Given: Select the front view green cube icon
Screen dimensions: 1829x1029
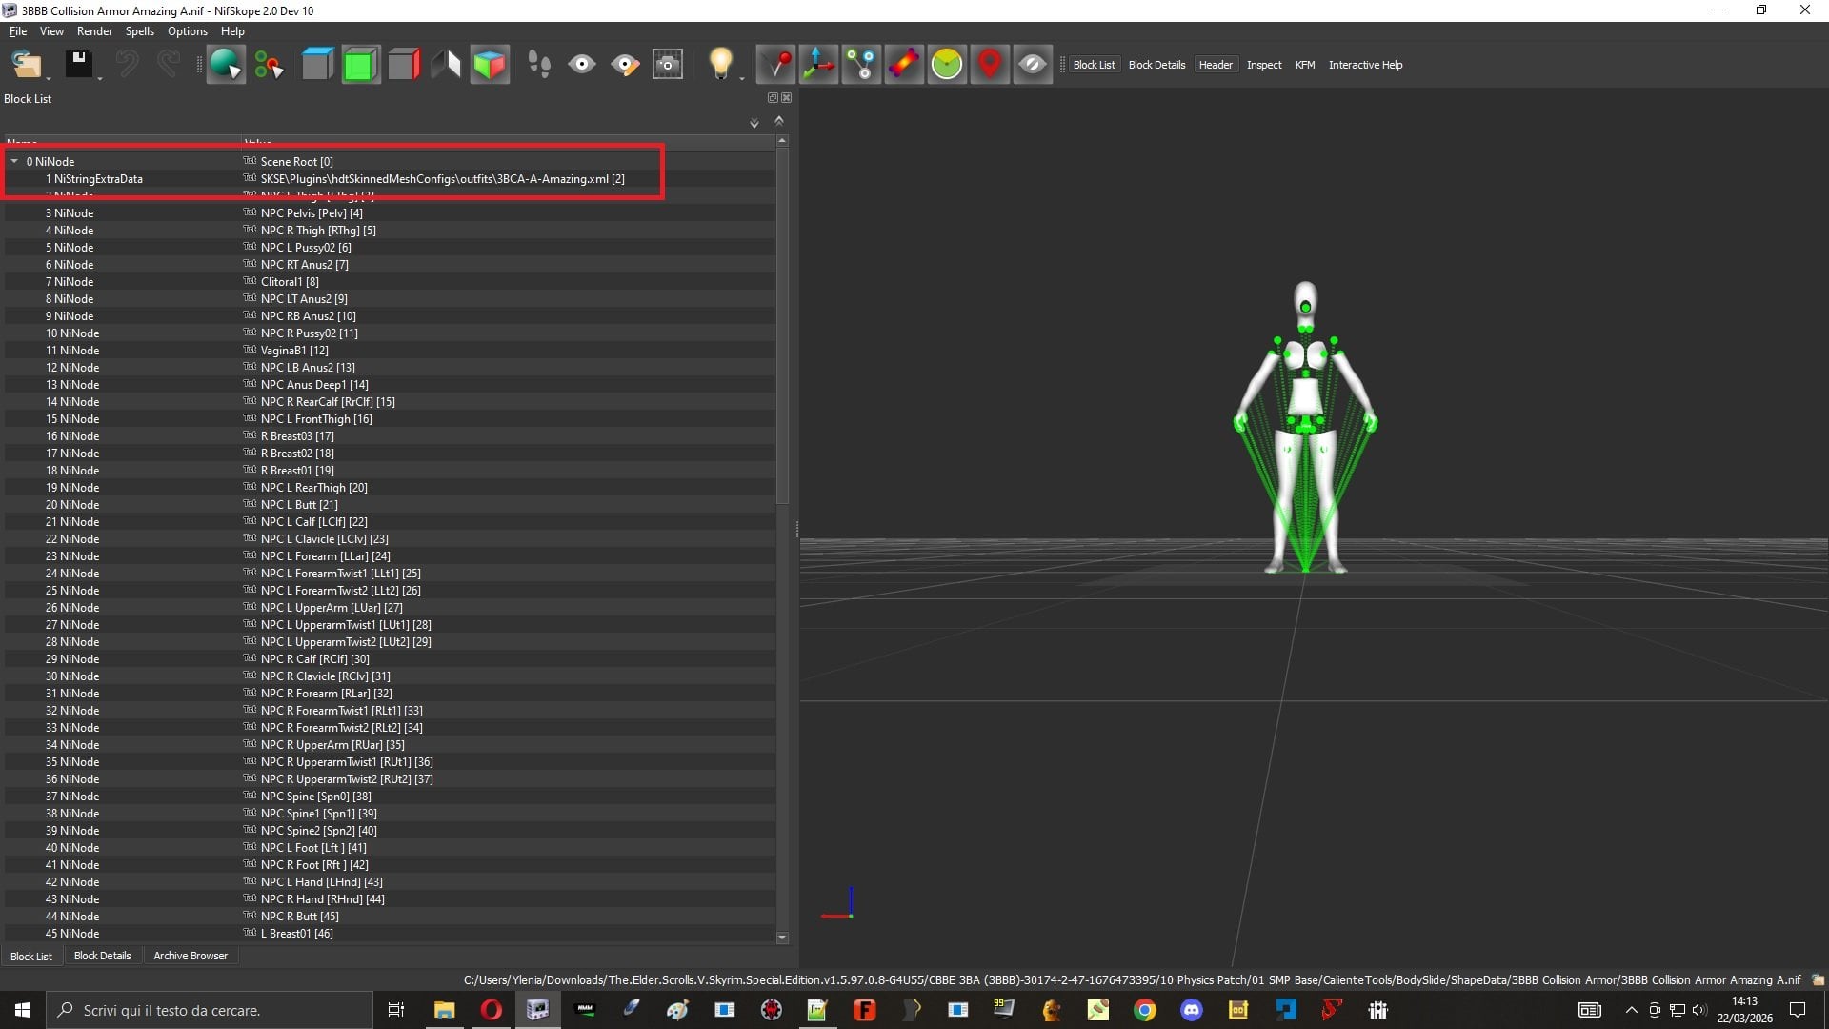Looking at the screenshot, I should [360, 65].
